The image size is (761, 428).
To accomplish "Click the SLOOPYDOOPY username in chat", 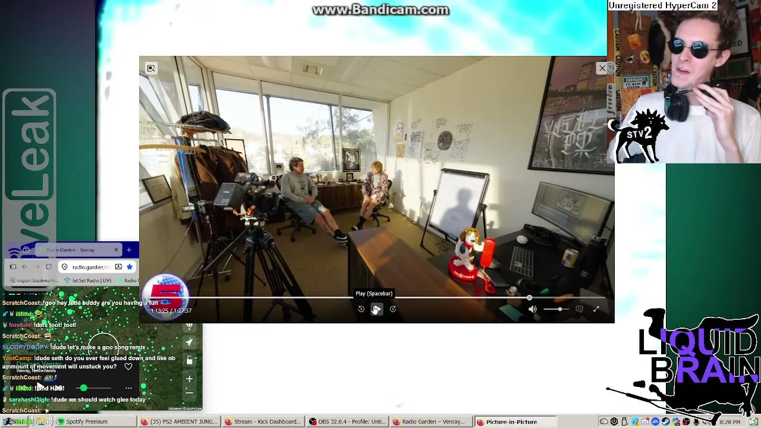I will 25,347.
